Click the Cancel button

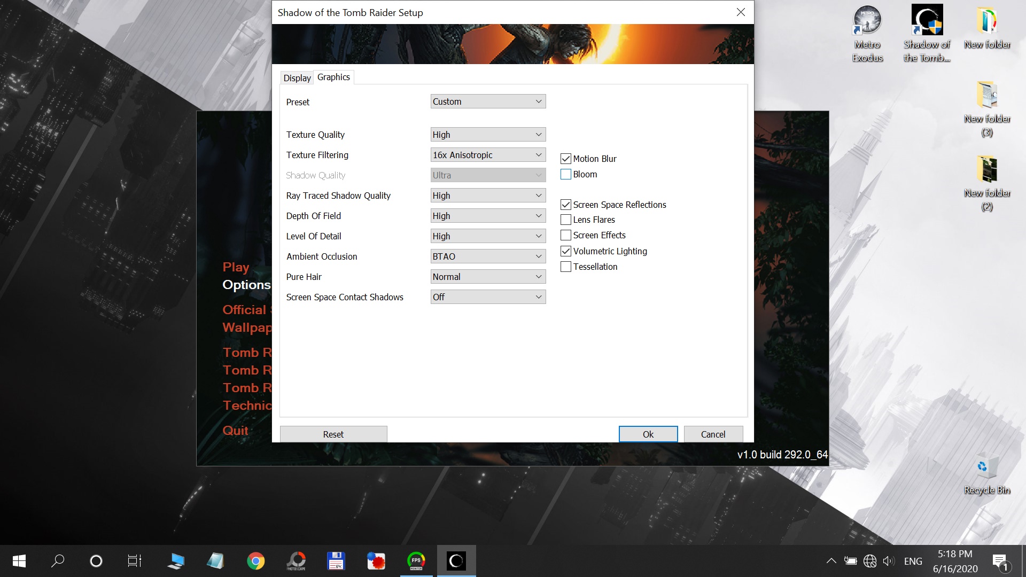(x=713, y=434)
